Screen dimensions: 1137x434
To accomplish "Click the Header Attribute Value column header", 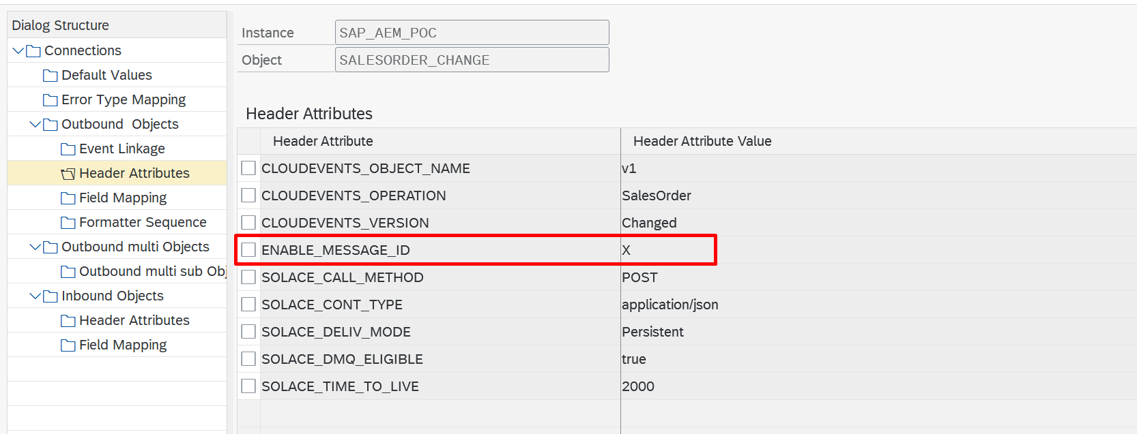I will pos(879,141).
